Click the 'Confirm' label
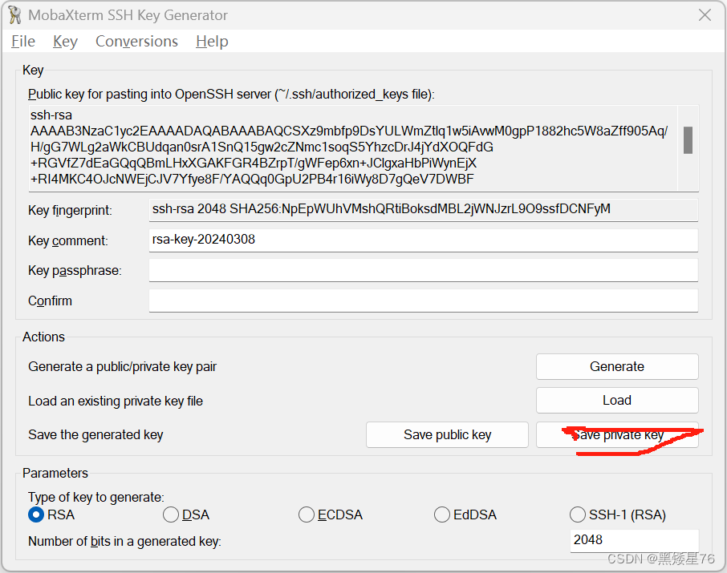 [x=50, y=301]
